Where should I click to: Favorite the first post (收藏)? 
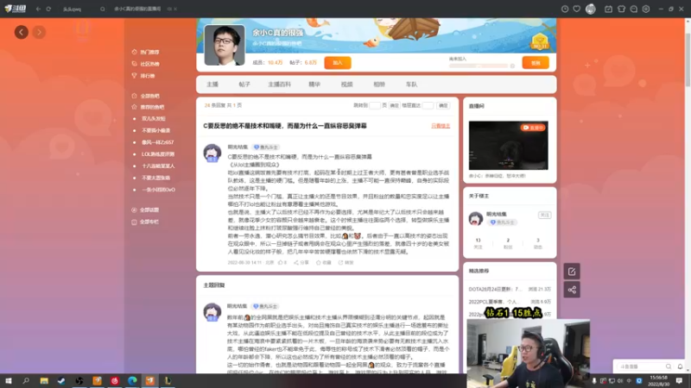pos(323,263)
